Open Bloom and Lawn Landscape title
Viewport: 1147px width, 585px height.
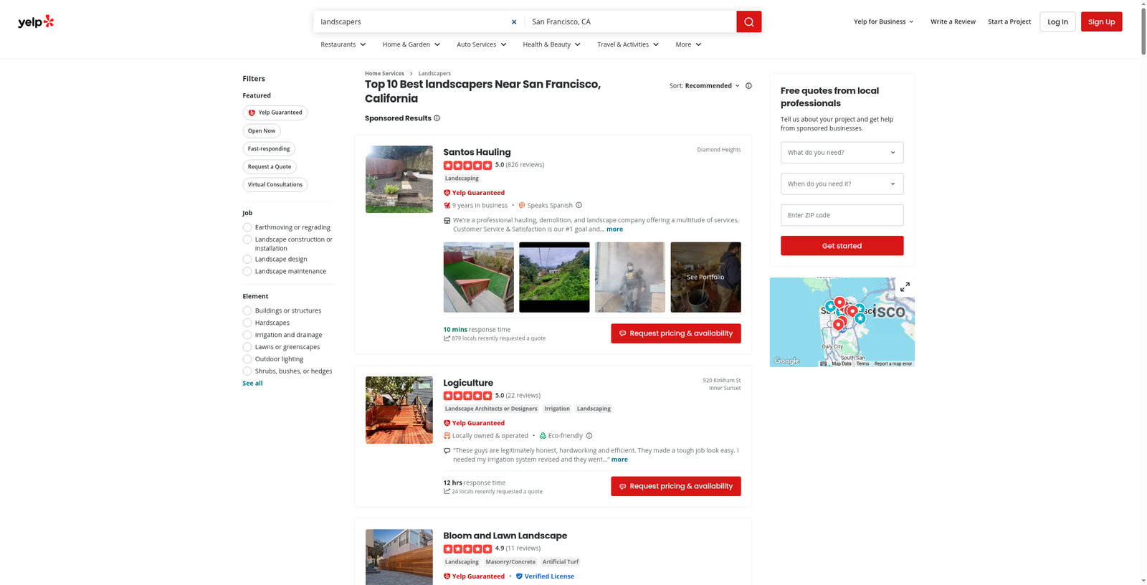(x=505, y=536)
